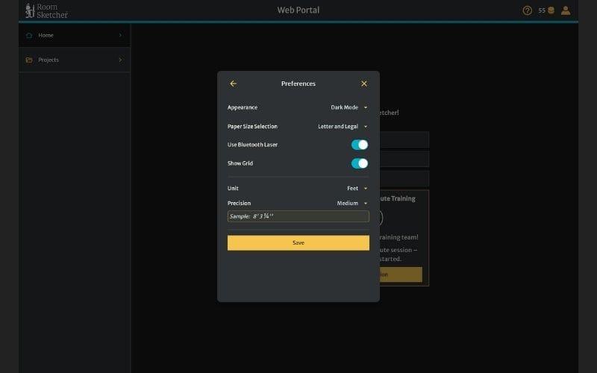Expand the Projects menu chevron
The width and height of the screenshot is (597, 373).
(120, 60)
